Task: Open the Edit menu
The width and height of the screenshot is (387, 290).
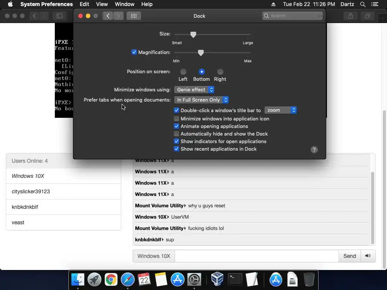Action: pyautogui.click(x=84, y=4)
